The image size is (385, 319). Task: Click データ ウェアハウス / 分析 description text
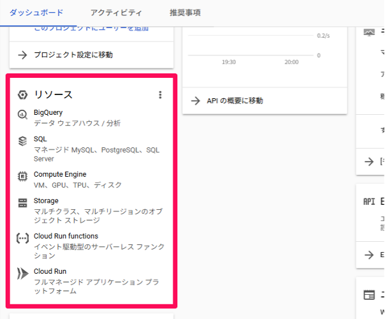pyautogui.click(x=77, y=123)
